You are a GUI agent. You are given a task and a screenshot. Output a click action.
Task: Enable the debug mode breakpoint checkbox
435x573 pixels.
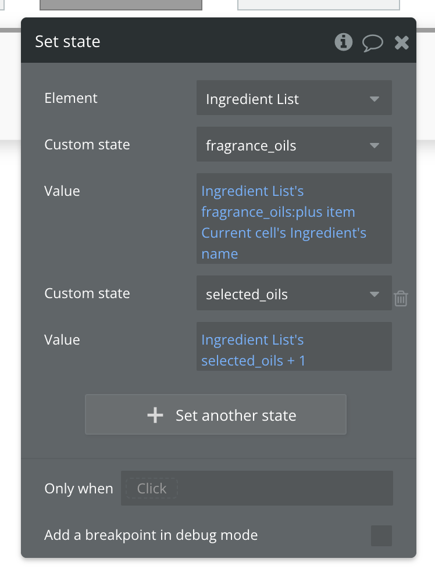pos(381,535)
